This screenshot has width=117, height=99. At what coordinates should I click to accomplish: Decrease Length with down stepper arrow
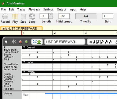pyautogui.click(x=51, y=17)
